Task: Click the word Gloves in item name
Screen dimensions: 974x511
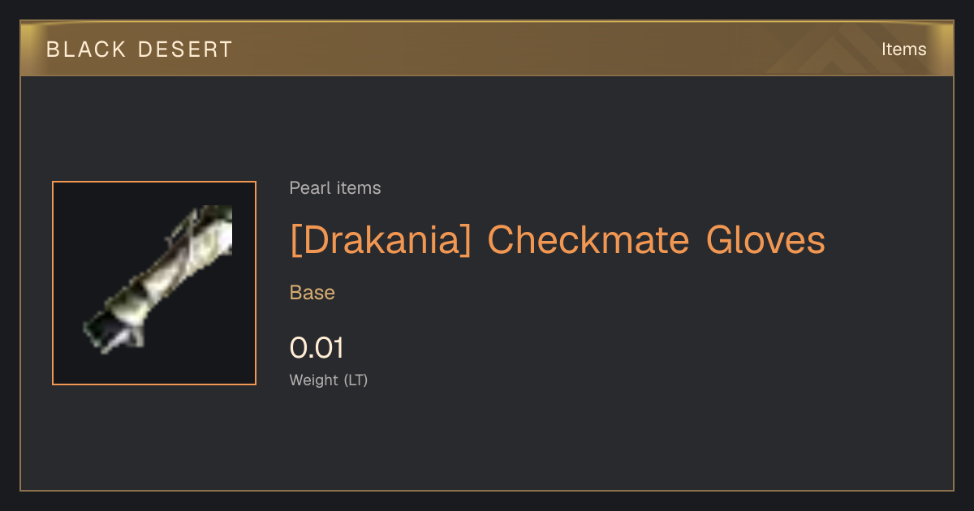Action: point(765,240)
